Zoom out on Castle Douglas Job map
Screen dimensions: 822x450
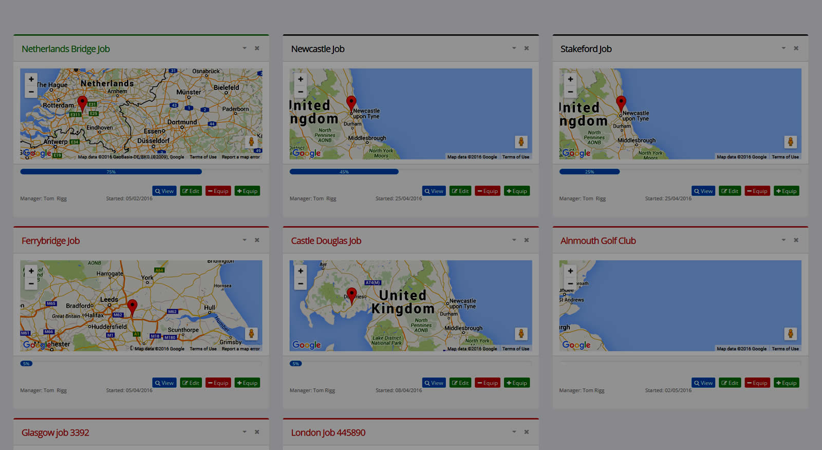pos(301,283)
